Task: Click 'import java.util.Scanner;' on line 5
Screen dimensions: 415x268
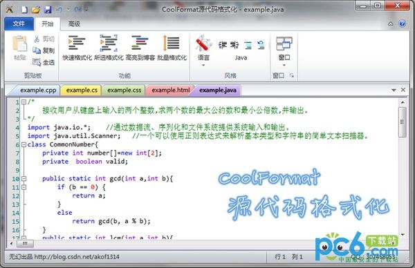Action: (x=74, y=136)
